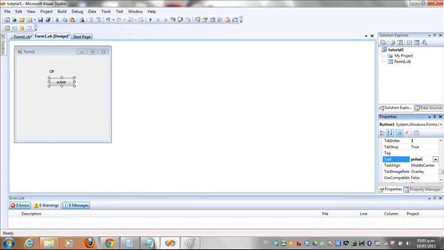Close the document tab with the X
Screen dimensions: 444x250
coord(372,36)
